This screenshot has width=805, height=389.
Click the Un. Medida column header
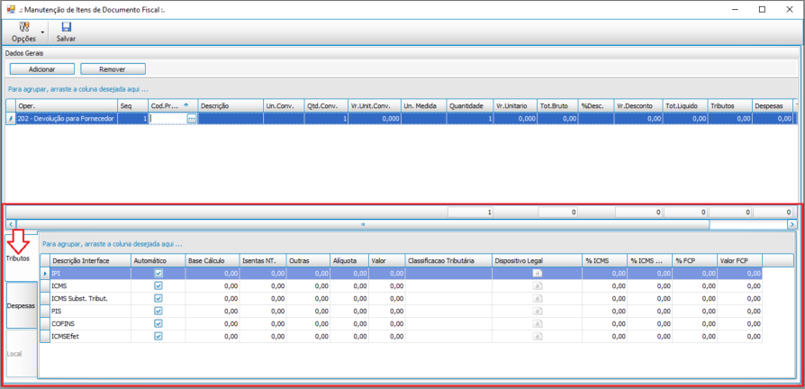(423, 105)
